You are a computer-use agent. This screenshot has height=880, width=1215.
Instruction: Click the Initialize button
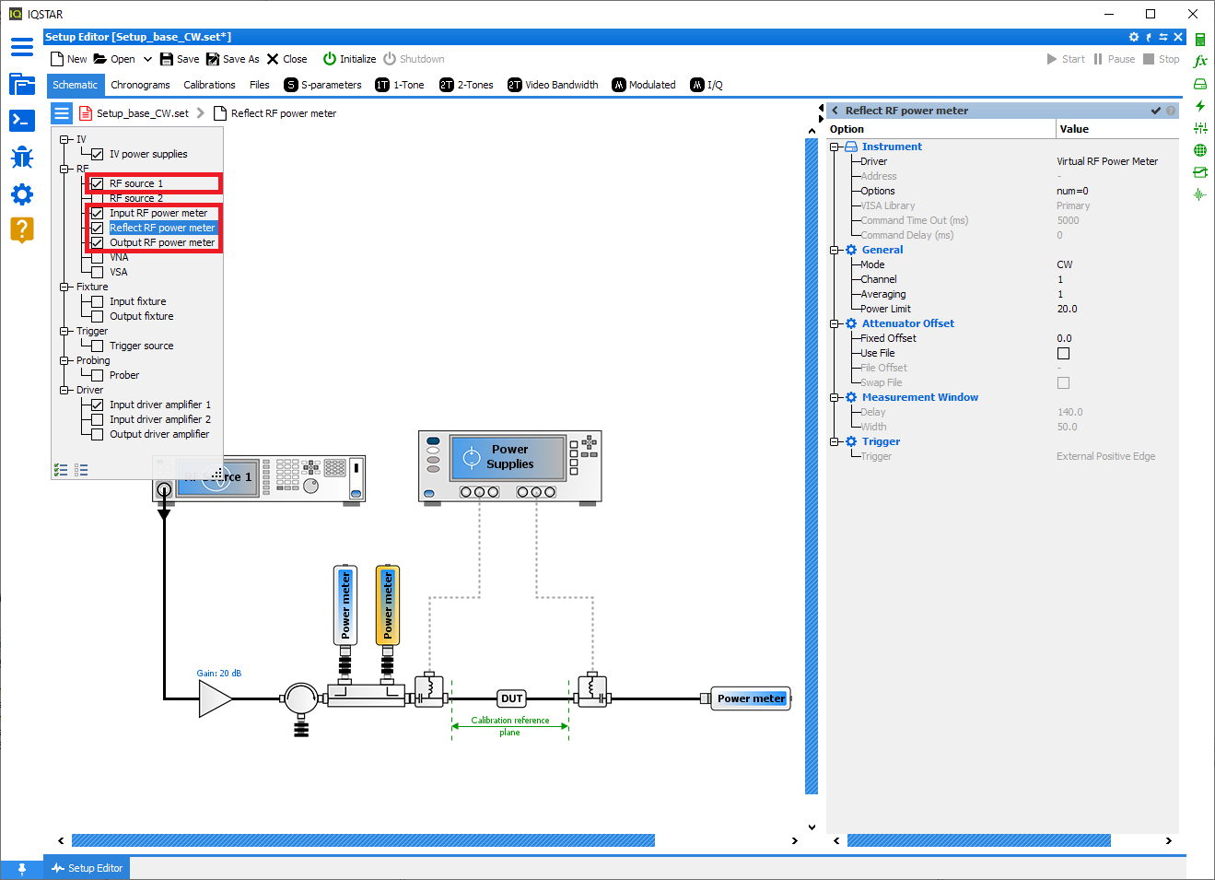[x=349, y=59]
